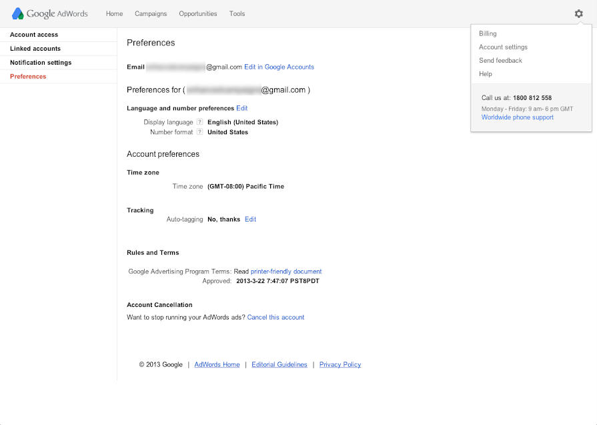Click Cancel this account link

(275, 318)
